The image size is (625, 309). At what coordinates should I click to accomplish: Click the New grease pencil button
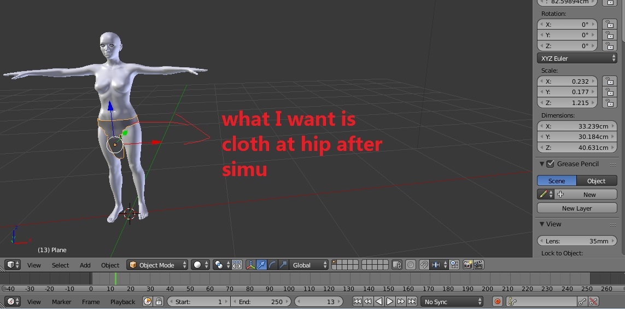586,194
